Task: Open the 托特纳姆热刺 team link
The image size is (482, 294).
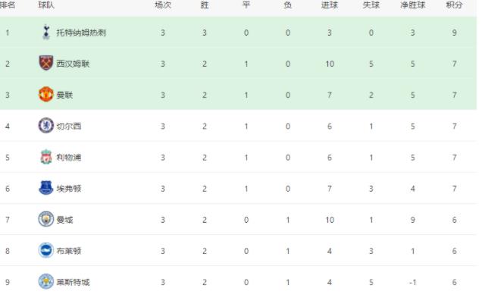Action: click(81, 33)
